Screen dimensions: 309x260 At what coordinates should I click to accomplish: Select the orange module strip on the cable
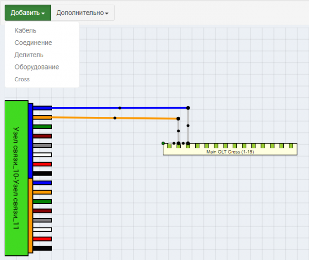coord(31,215)
